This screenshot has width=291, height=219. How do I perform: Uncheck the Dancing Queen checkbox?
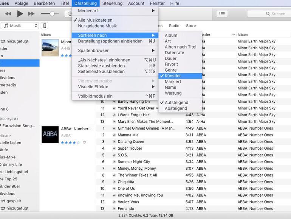114,142
